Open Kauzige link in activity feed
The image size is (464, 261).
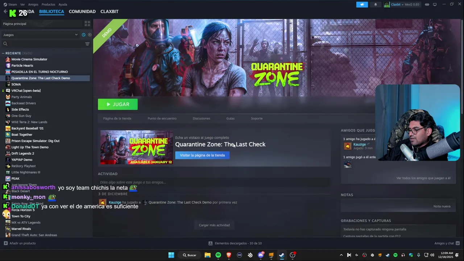[115, 202]
